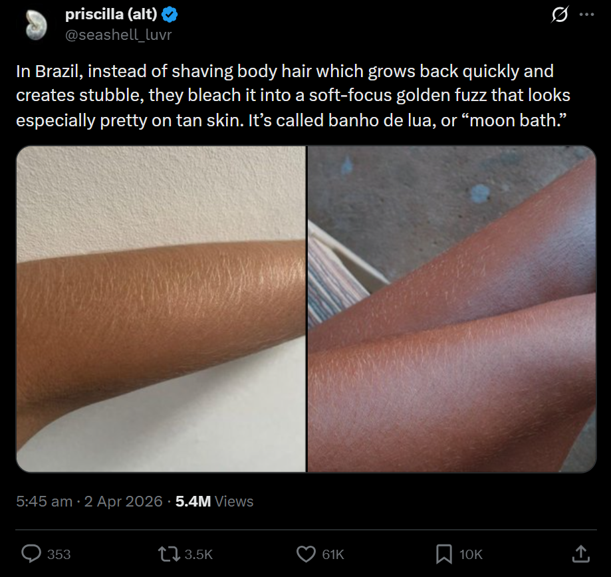This screenshot has height=577, width=611.
Task: Click the 61K likes count
Action: (x=333, y=554)
